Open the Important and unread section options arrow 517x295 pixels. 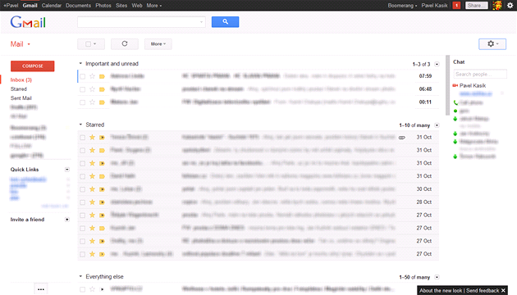click(437, 64)
